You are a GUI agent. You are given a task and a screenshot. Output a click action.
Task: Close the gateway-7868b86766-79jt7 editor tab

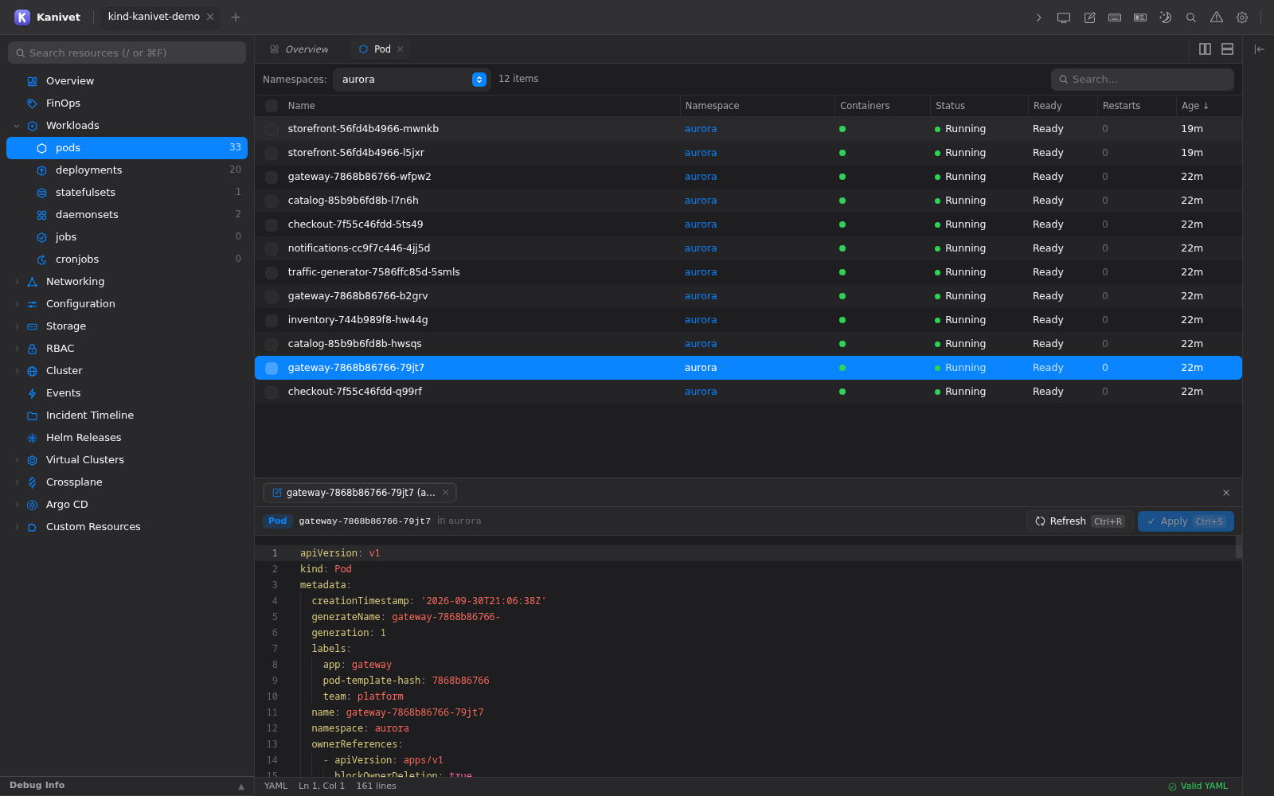[x=445, y=493]
